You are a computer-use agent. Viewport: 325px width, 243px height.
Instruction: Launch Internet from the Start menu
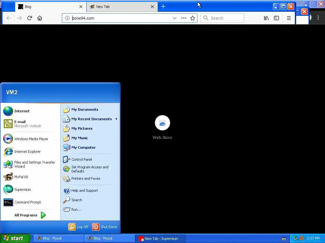tap(30, 111)
